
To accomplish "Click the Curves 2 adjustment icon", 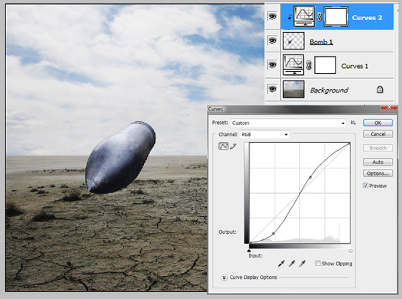I will tap(304, 17).
